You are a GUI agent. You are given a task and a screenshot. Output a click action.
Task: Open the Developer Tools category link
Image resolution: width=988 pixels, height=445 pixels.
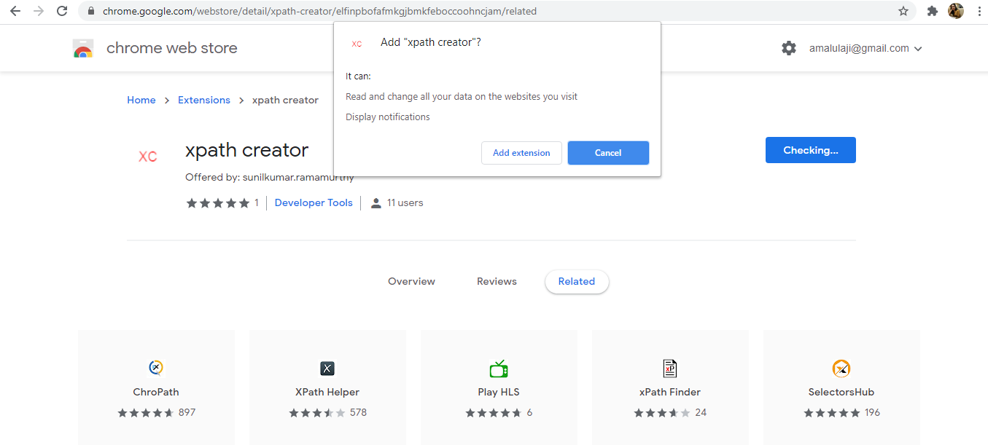314,203
